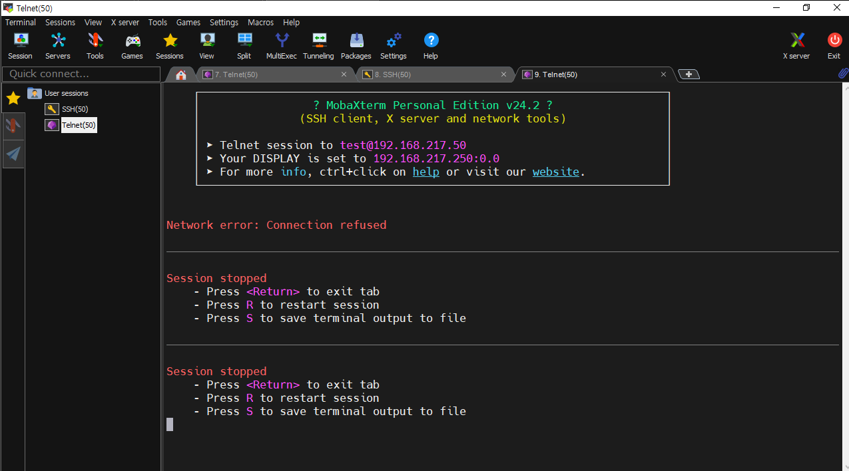Open the View menu in menu bar
Screen dimensions: 849x471
[x=93, y=23]
